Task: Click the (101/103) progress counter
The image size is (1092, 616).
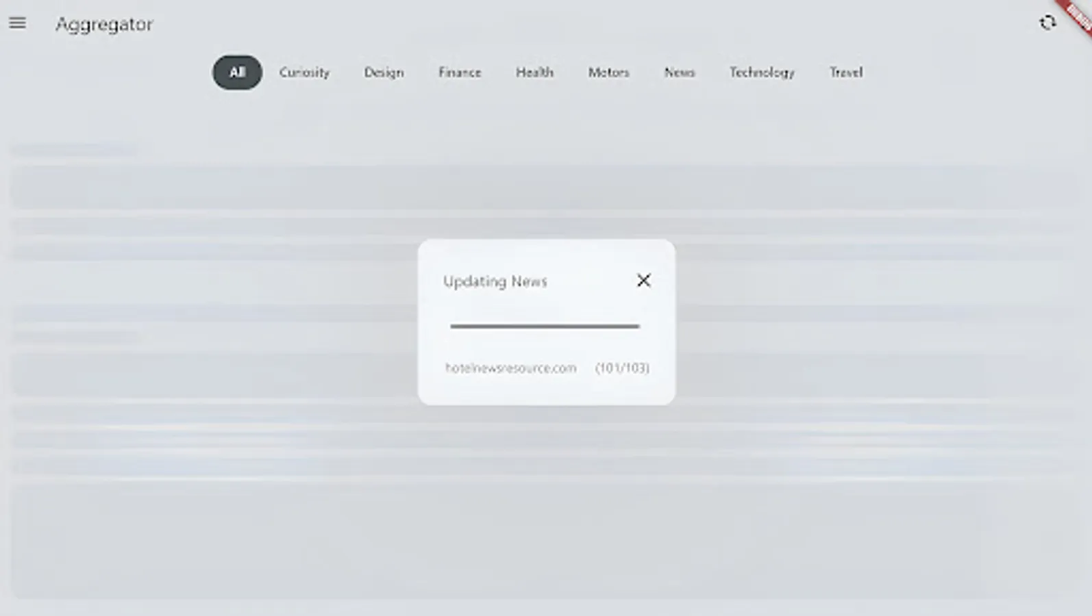Action: [622, 368]
